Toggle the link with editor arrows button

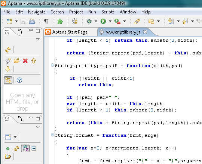(8, 80)
